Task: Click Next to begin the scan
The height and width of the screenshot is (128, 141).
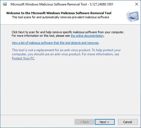Action: pyautogui.click(x=105, y=122)
